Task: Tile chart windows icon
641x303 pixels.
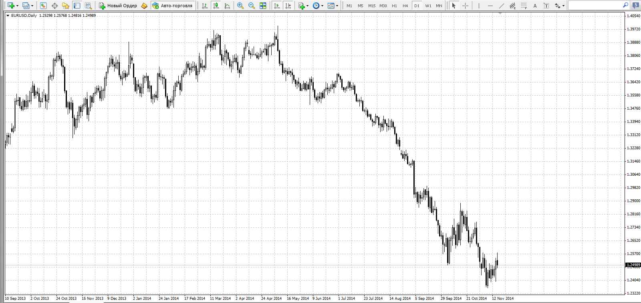Action: coord(263,6)
